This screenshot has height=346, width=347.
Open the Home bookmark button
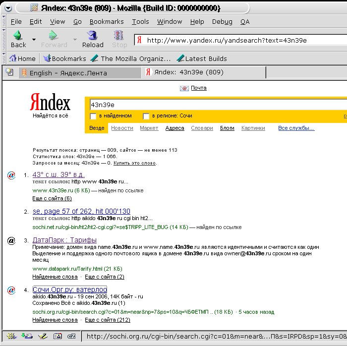pyautogui.click(x=22, y=58)
